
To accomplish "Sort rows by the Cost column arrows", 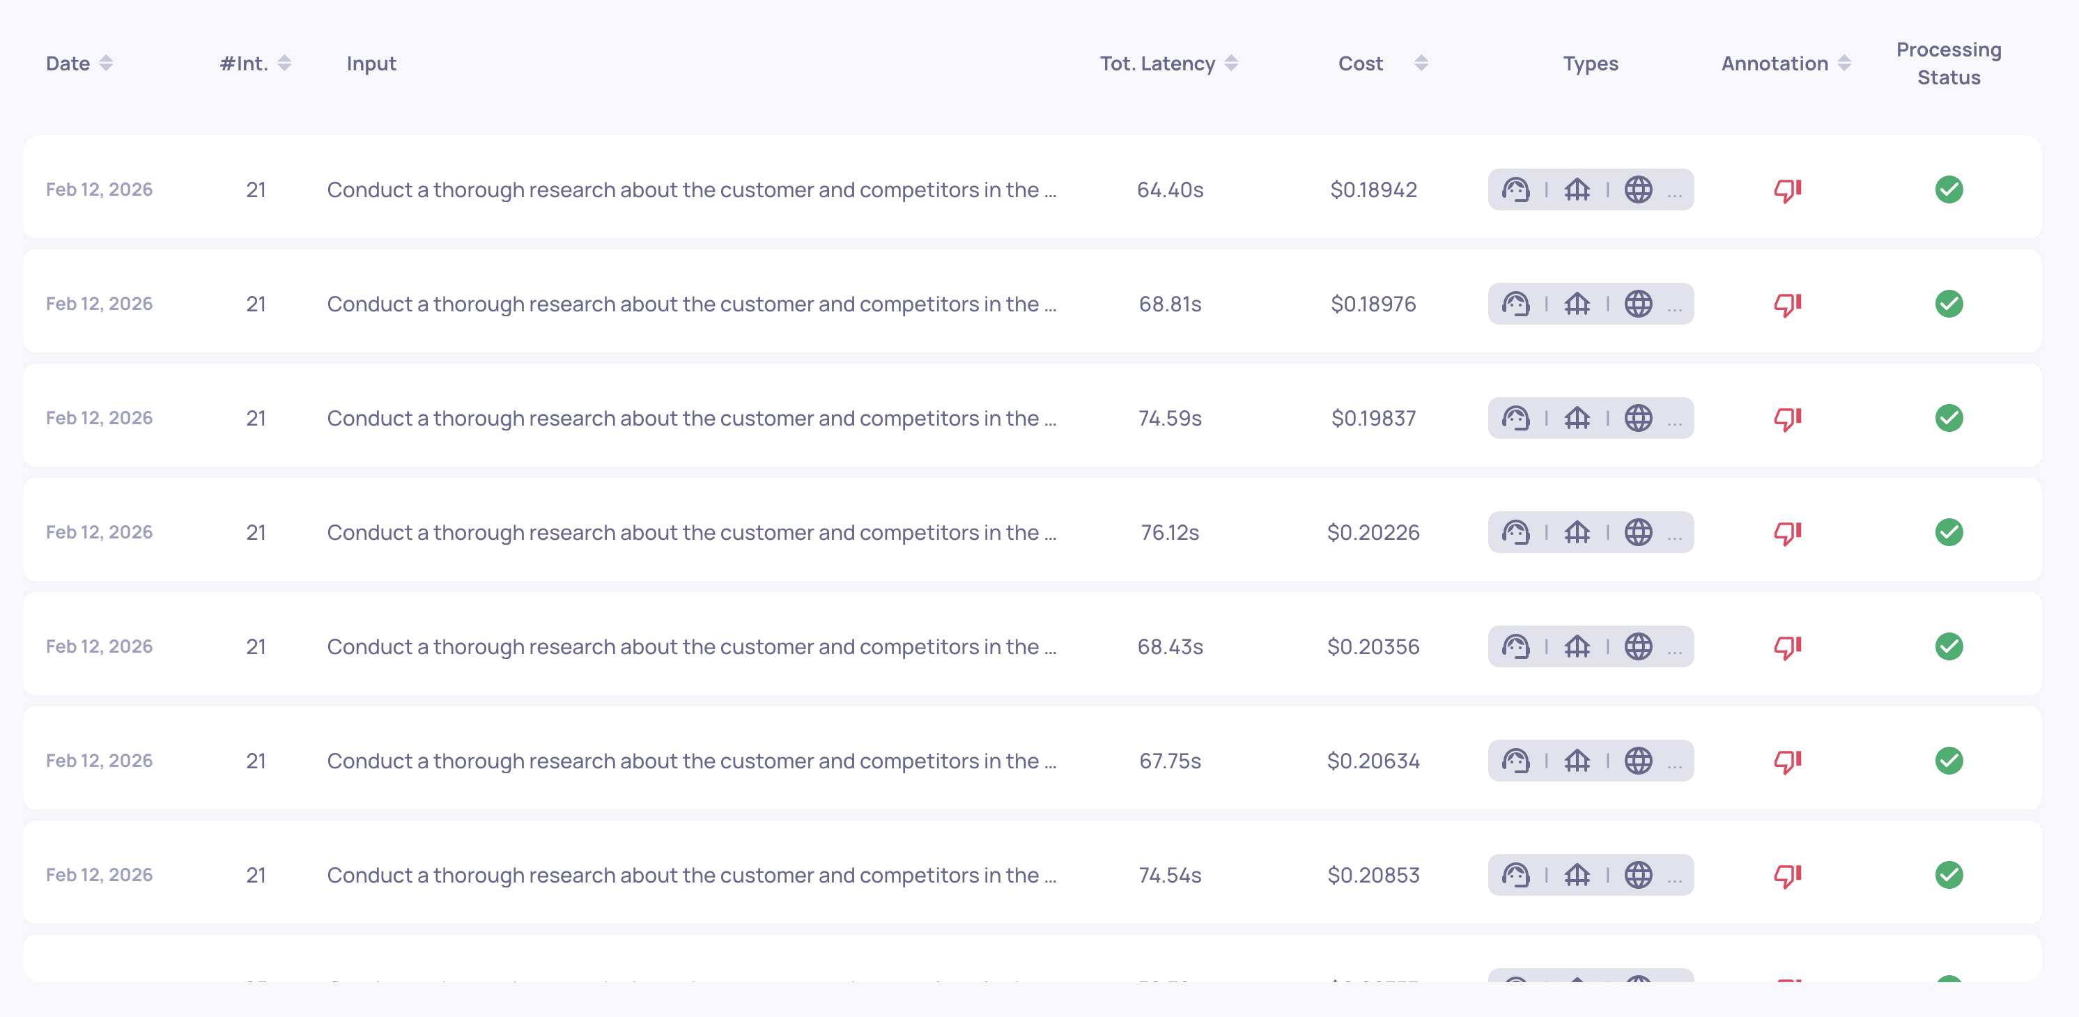I will tap(1421, 63).
